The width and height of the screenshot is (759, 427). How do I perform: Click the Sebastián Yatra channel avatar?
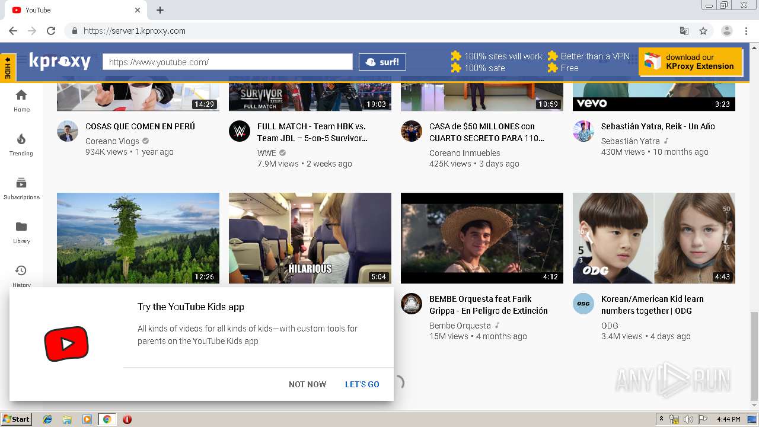tap(583, 131)
